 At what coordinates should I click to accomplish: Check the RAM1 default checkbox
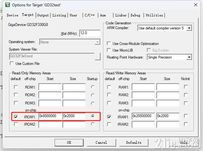click(109, 87)
